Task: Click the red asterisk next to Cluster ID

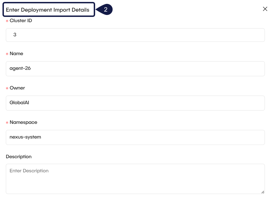Action: [7, 21]
